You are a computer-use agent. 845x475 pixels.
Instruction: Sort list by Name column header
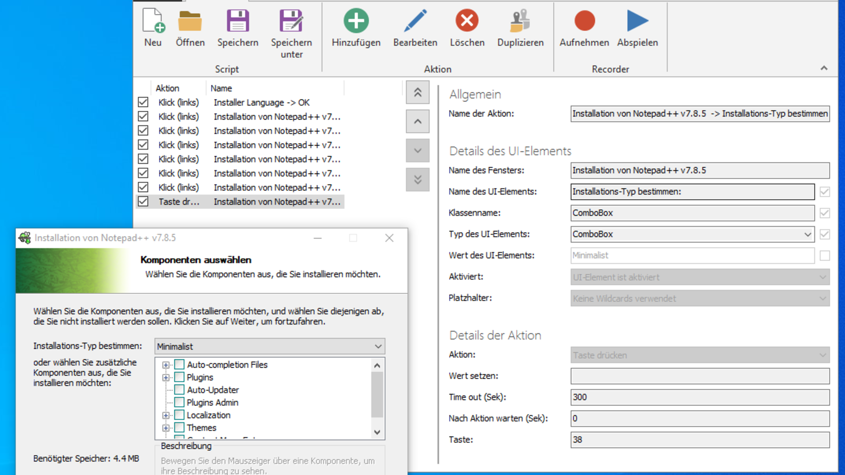[x=275, y=88]
